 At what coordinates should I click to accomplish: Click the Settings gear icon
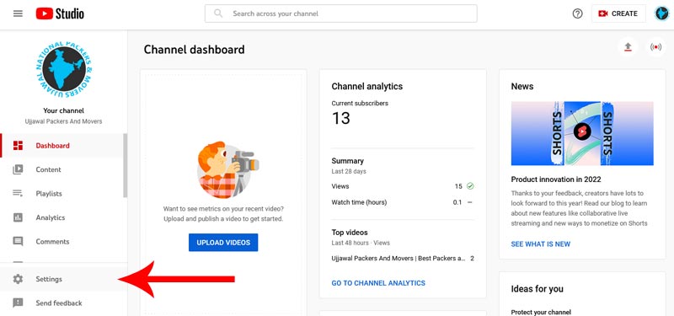pyautogui.click(x=18, y=279)
